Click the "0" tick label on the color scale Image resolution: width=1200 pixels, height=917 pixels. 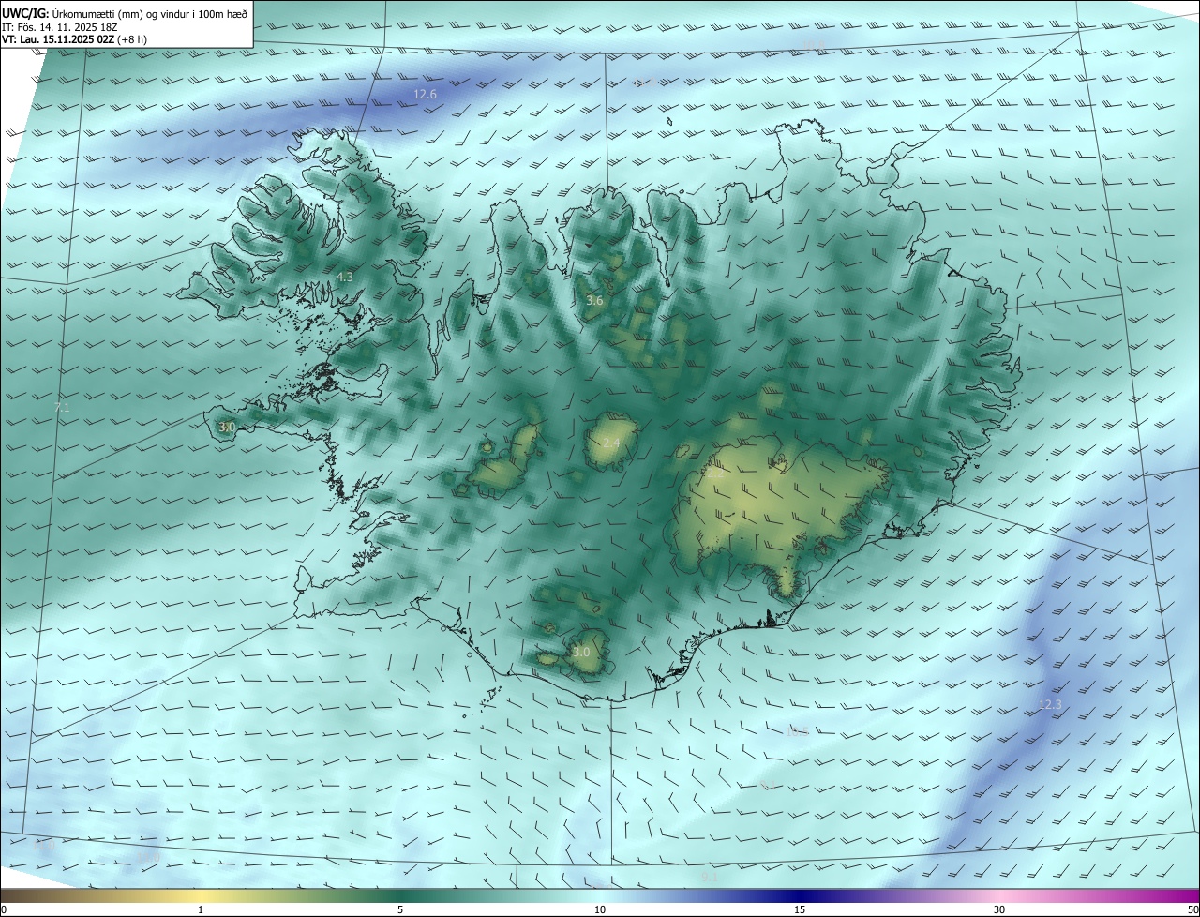coord(3,909)
